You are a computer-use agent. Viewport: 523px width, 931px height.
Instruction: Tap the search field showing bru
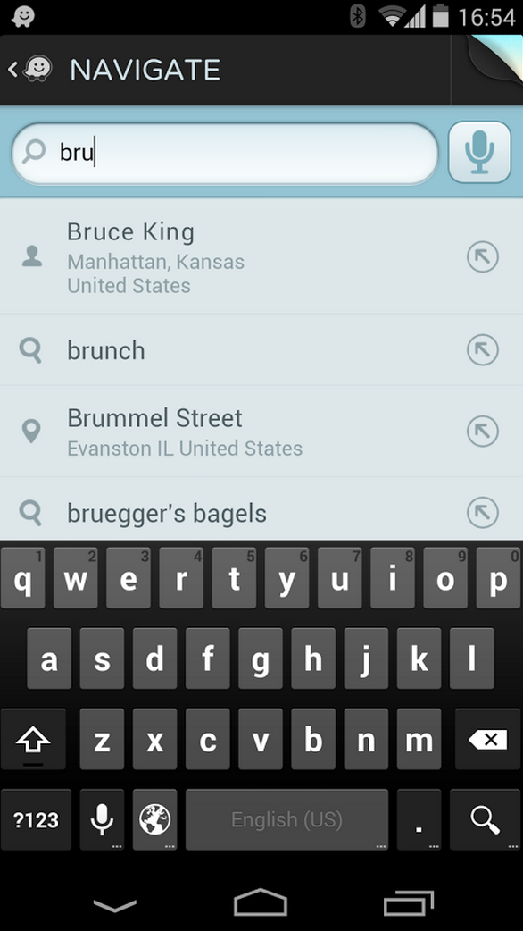(223, 152)
